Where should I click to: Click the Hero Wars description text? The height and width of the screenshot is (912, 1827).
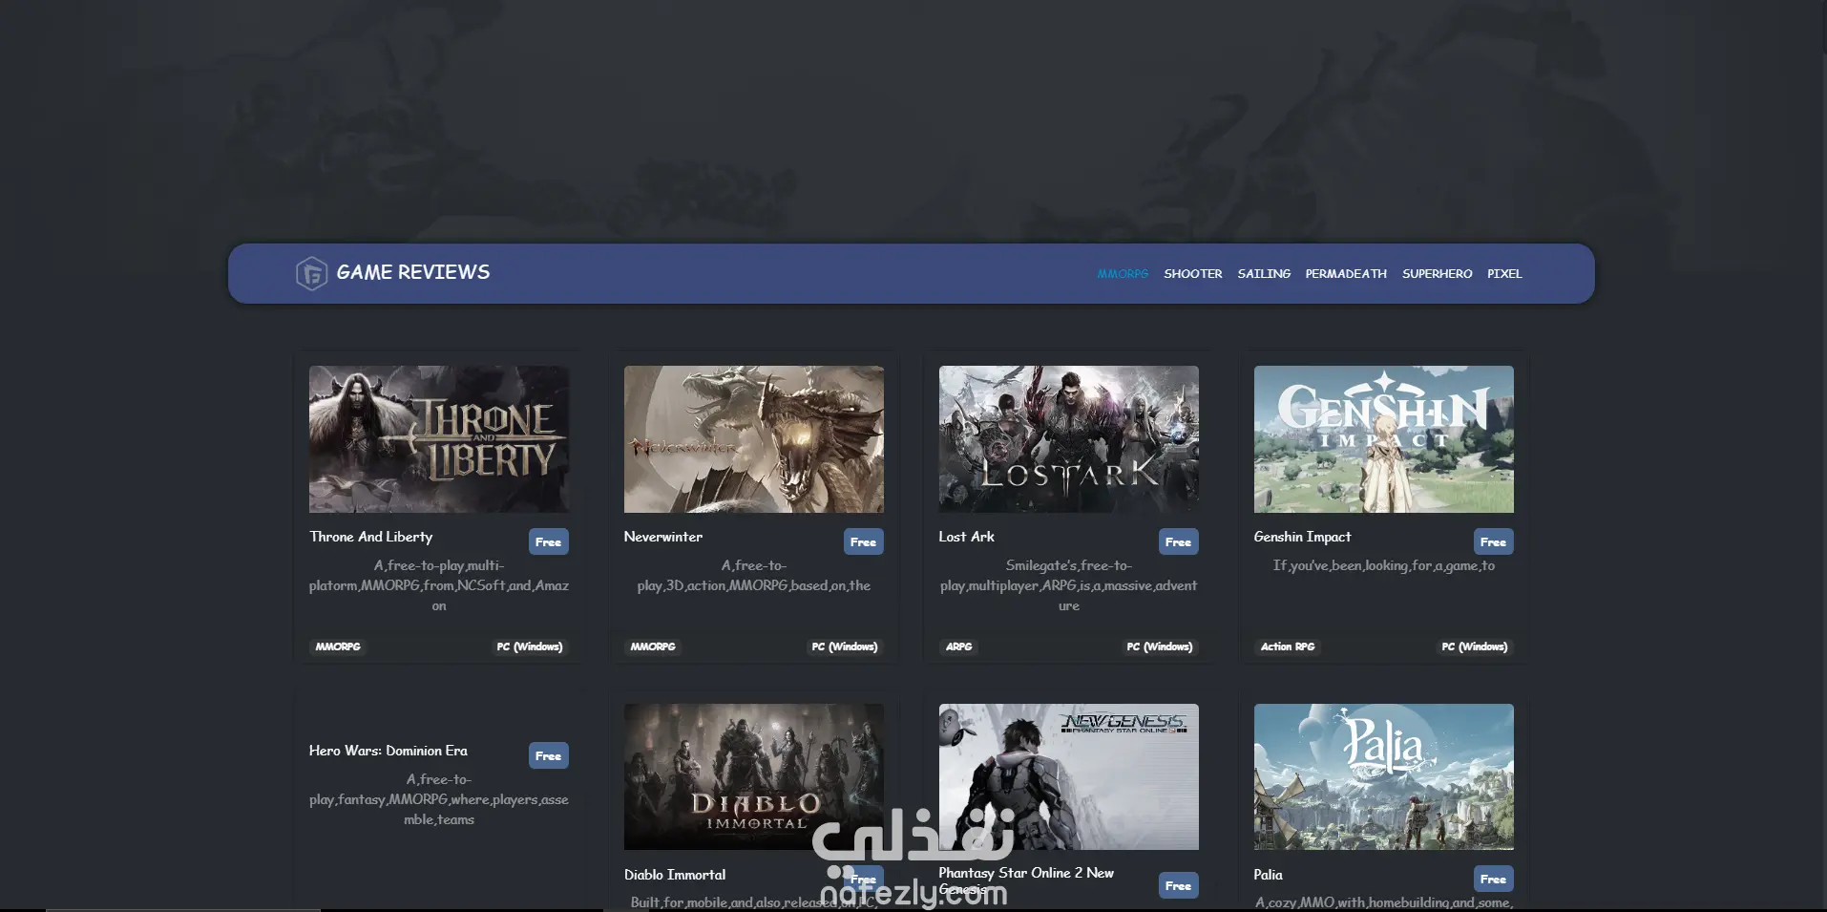pos(439,799)
